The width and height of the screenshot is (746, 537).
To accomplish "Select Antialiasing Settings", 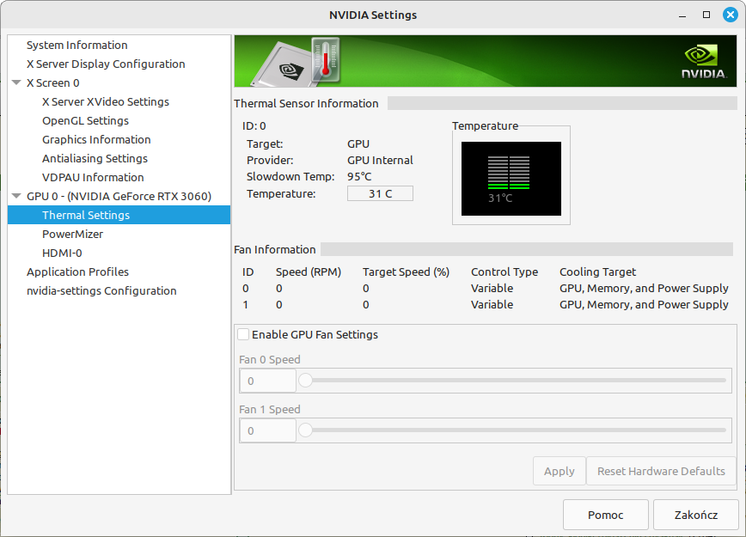I will (x=95, y=158).
